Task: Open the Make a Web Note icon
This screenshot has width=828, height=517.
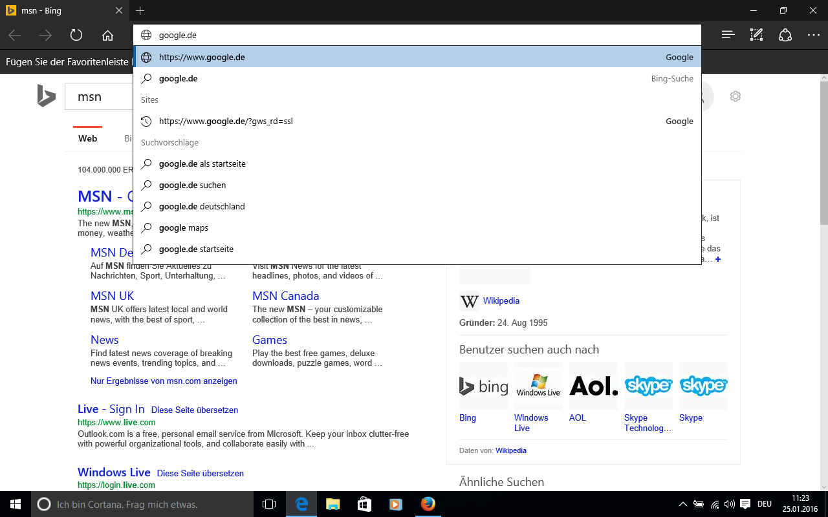Action: pyautogui.click(x=757, y=35)
